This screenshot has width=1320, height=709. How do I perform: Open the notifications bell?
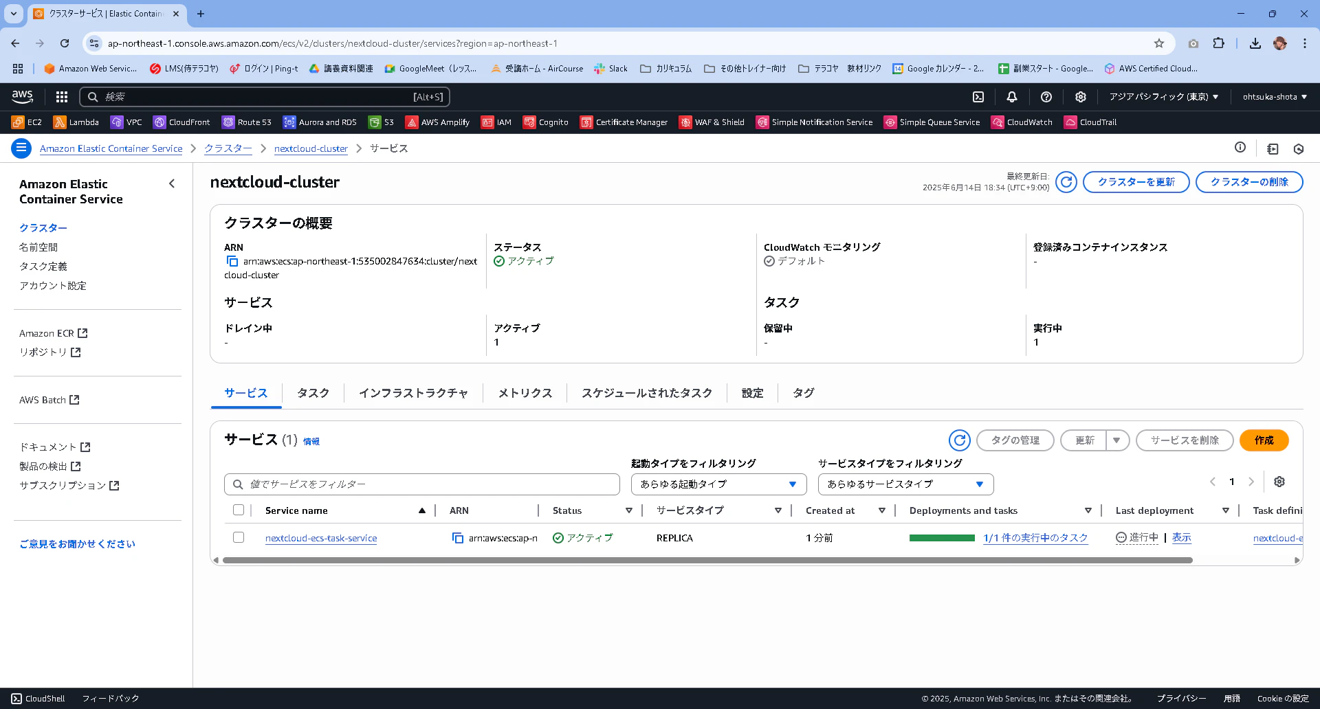(x=1012, y=97)
